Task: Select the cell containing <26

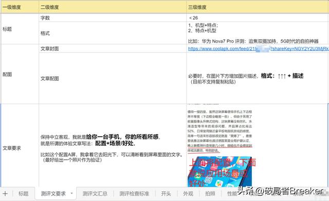Action: [258, 18]
